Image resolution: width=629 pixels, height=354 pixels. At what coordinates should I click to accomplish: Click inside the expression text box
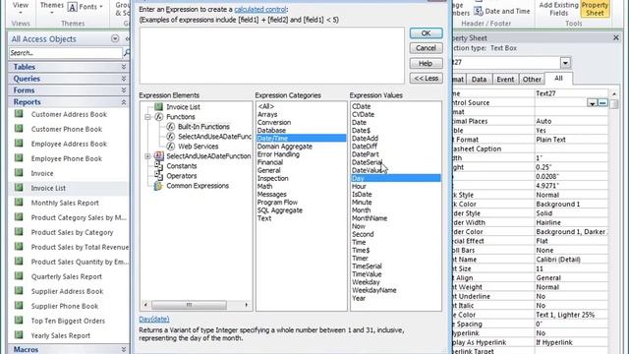(272, 55)
